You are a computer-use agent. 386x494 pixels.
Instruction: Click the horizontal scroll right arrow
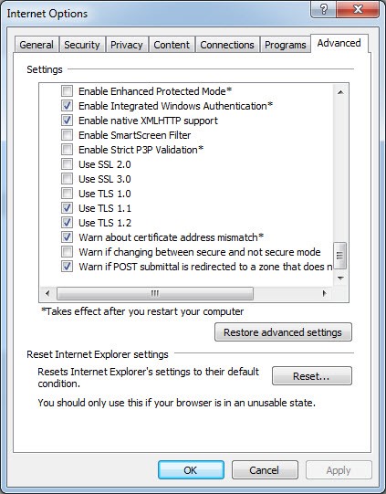click(x=324, y=294)
